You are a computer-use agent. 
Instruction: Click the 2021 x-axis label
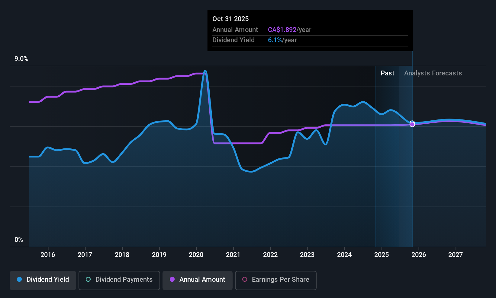(233, 255)
